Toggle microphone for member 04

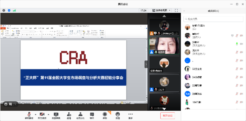237,77
